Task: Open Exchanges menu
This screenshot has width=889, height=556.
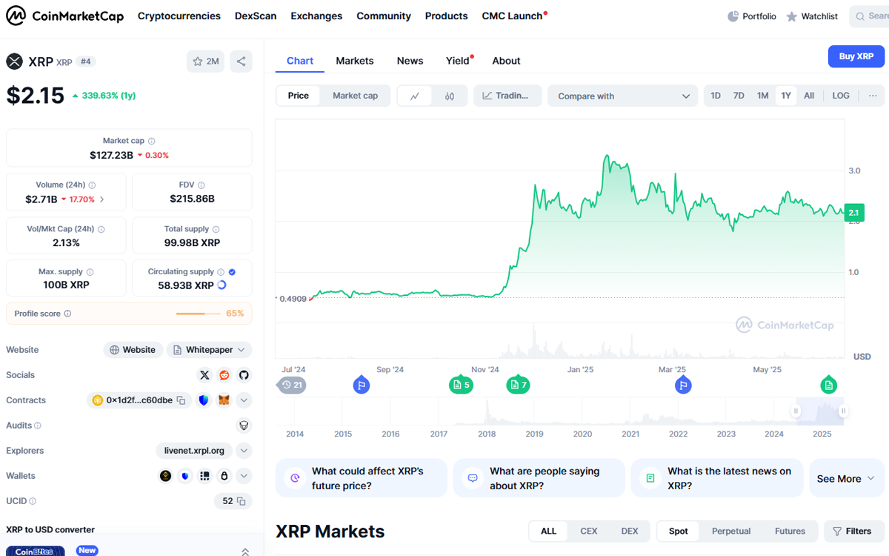Action: tap(316, 16)
